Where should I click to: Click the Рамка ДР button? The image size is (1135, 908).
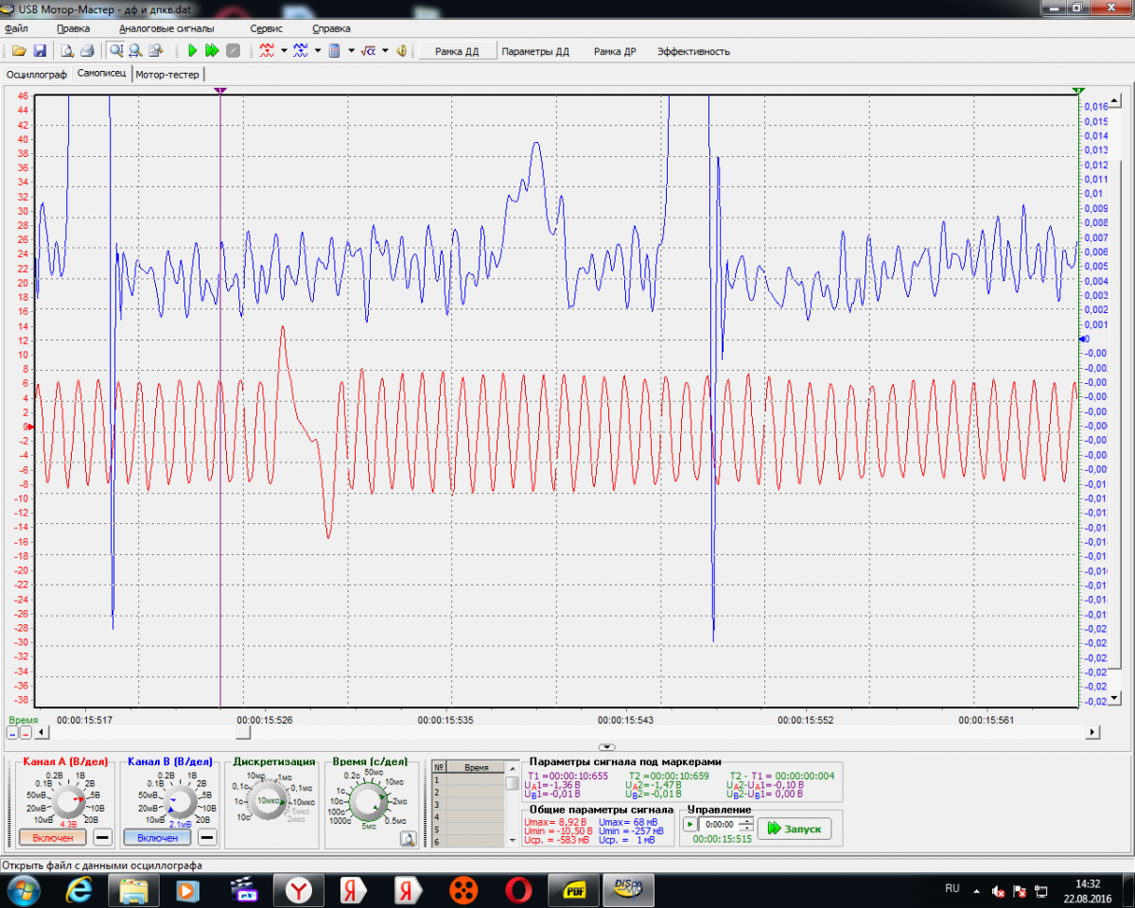[615, 51]
